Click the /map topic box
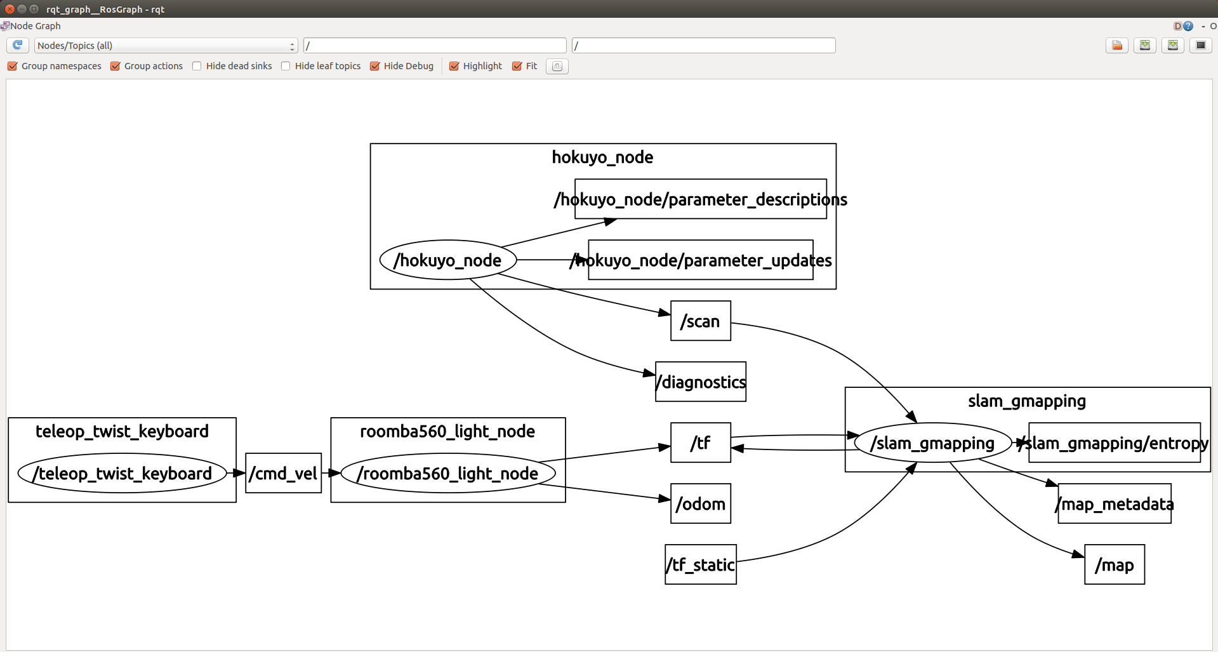Screen dimensions: 1218x652 click(x=1115, y=564)
